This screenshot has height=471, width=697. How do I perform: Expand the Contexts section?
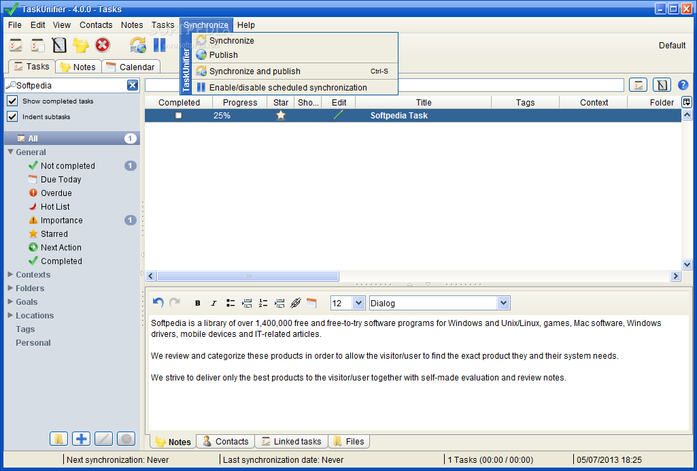pos(10,274)
